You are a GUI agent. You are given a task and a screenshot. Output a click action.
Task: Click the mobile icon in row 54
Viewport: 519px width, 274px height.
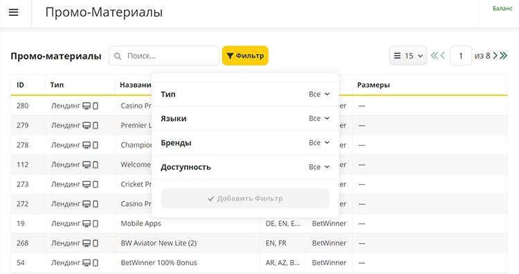click(95, 263)
